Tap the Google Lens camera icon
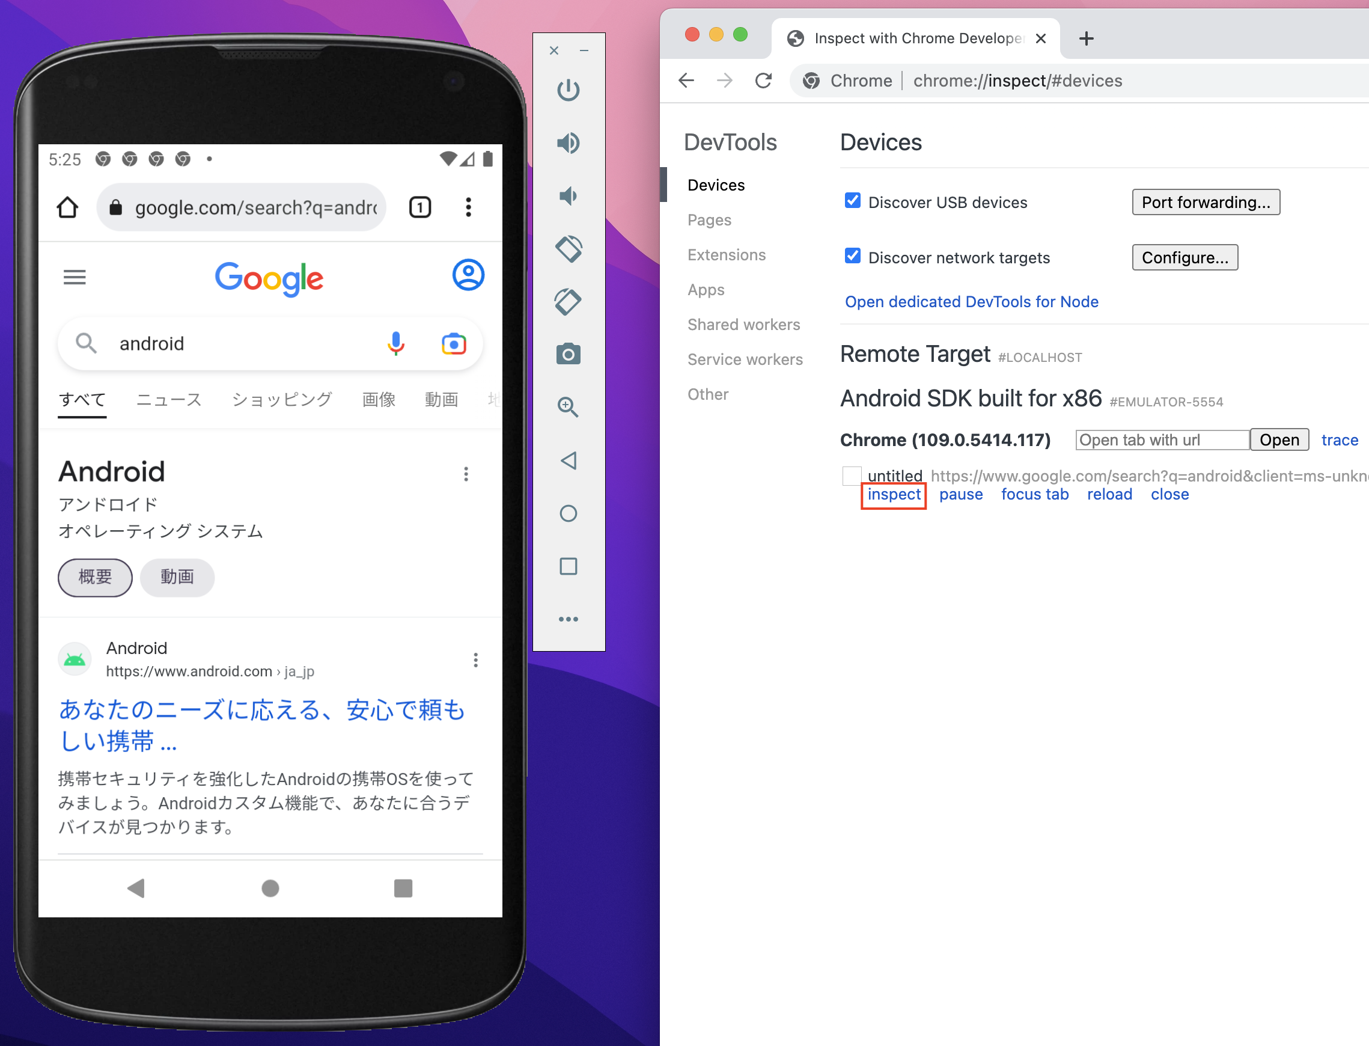 coord(454,343)
